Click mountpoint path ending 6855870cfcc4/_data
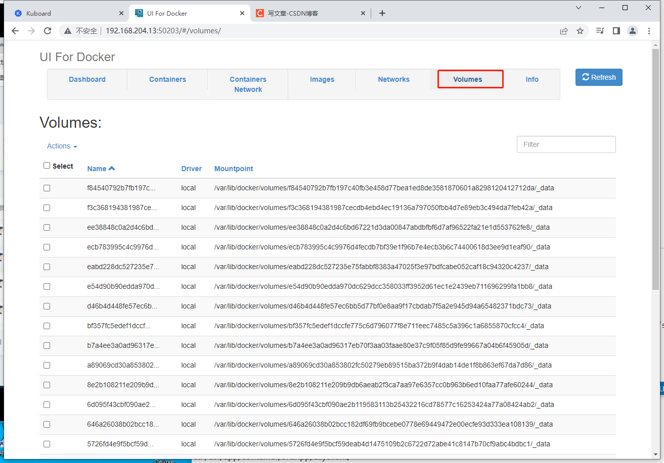664x463 pixels. tap(379, 326)
